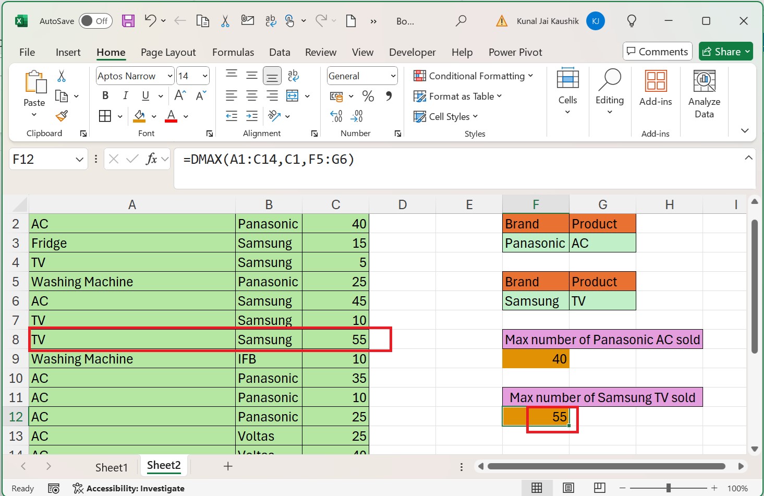This screenshot has height=496, width=764.
Task: Click the Increase Decimal icon
Action: (x=336, y=116)
